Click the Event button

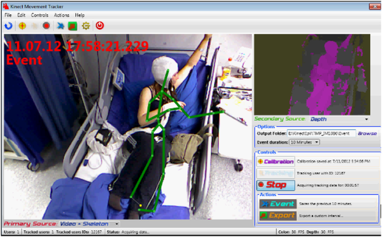click(278, 204)
